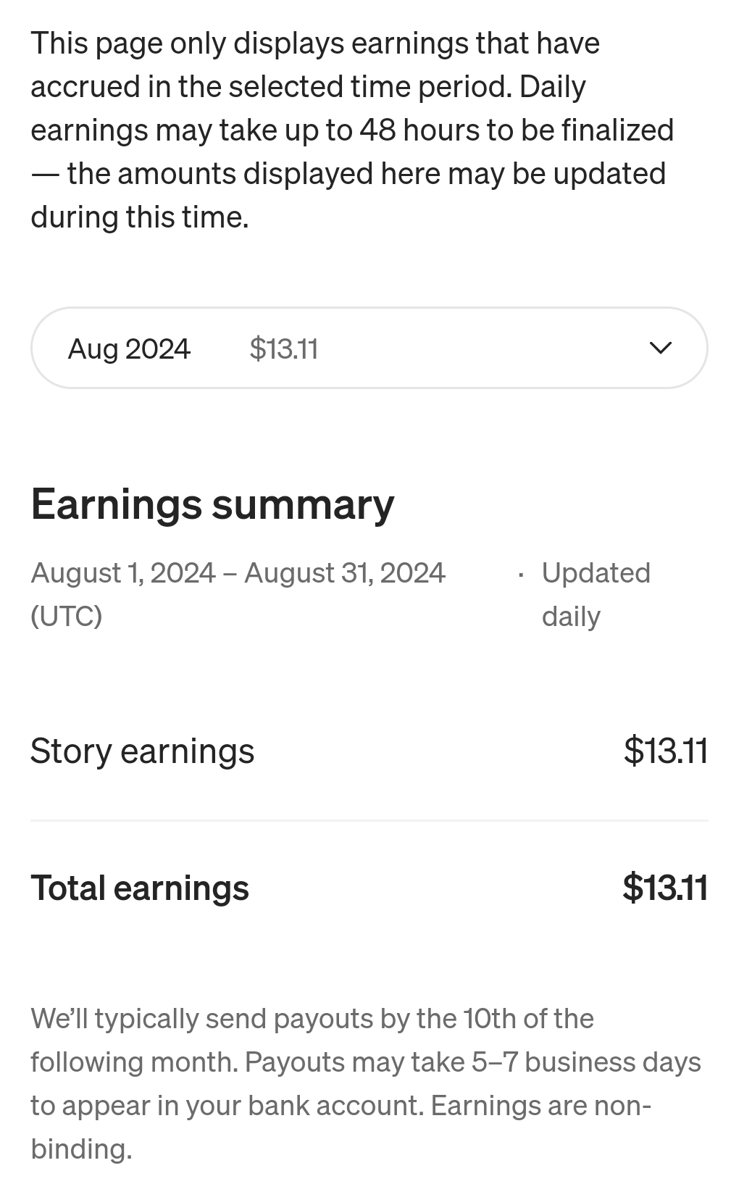Click the divider line below Story earnings

(x=369, y=821)
